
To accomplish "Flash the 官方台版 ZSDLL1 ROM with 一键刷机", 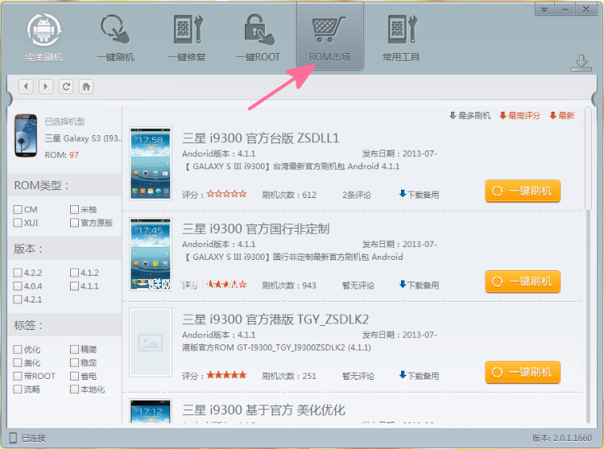I will point(523,191).
